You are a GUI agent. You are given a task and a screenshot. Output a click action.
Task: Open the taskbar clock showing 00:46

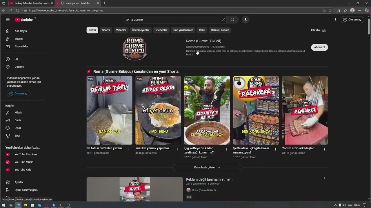point(357,205)
